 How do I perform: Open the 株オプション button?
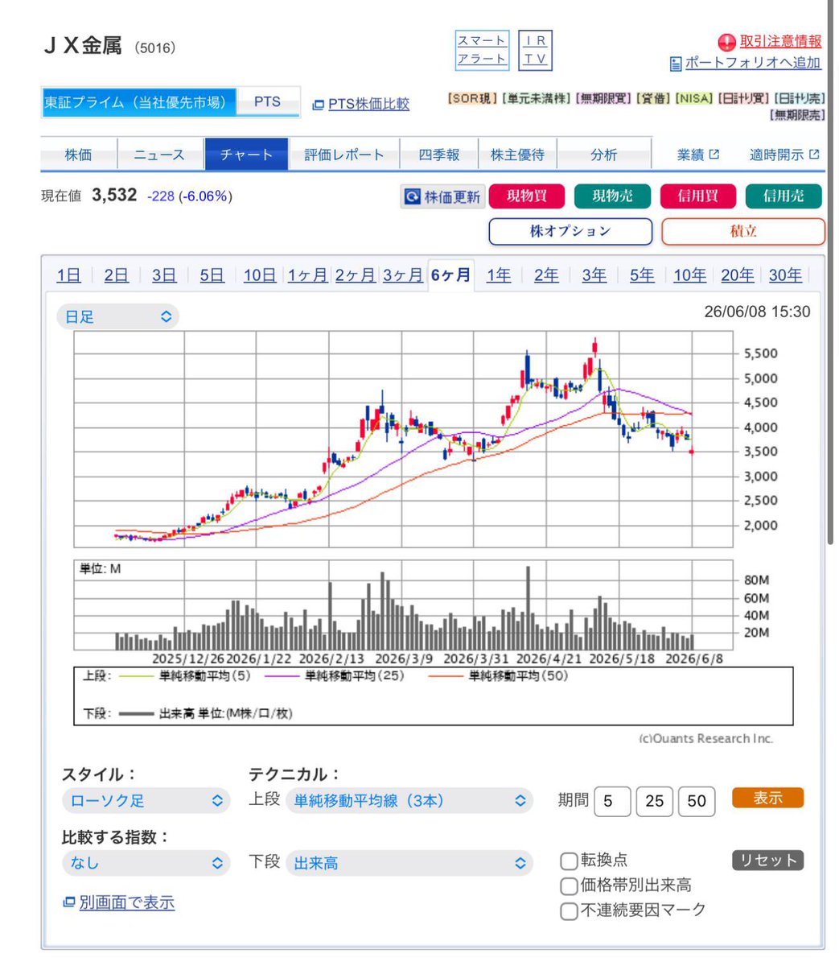click(570, 231)
